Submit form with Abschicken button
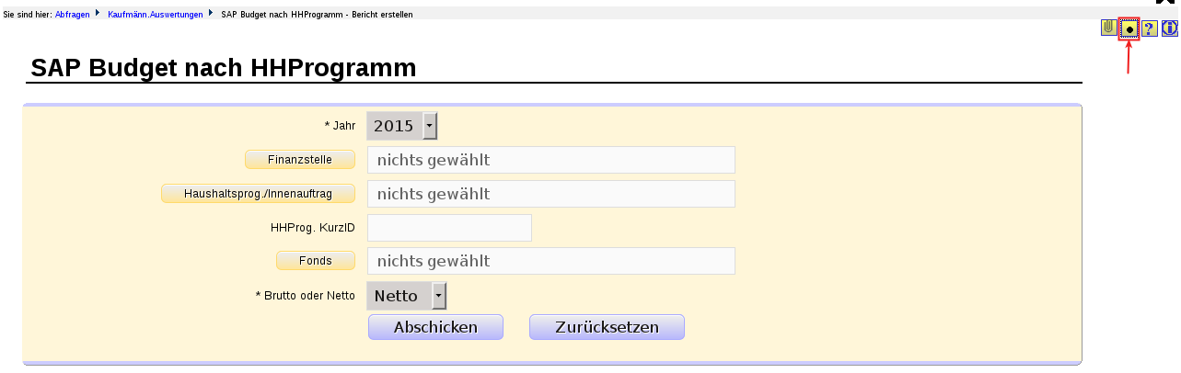 pyautogui.click(x=435, y=327)
